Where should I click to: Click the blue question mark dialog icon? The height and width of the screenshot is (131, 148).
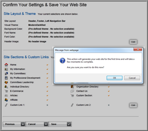tap(62, 61)
